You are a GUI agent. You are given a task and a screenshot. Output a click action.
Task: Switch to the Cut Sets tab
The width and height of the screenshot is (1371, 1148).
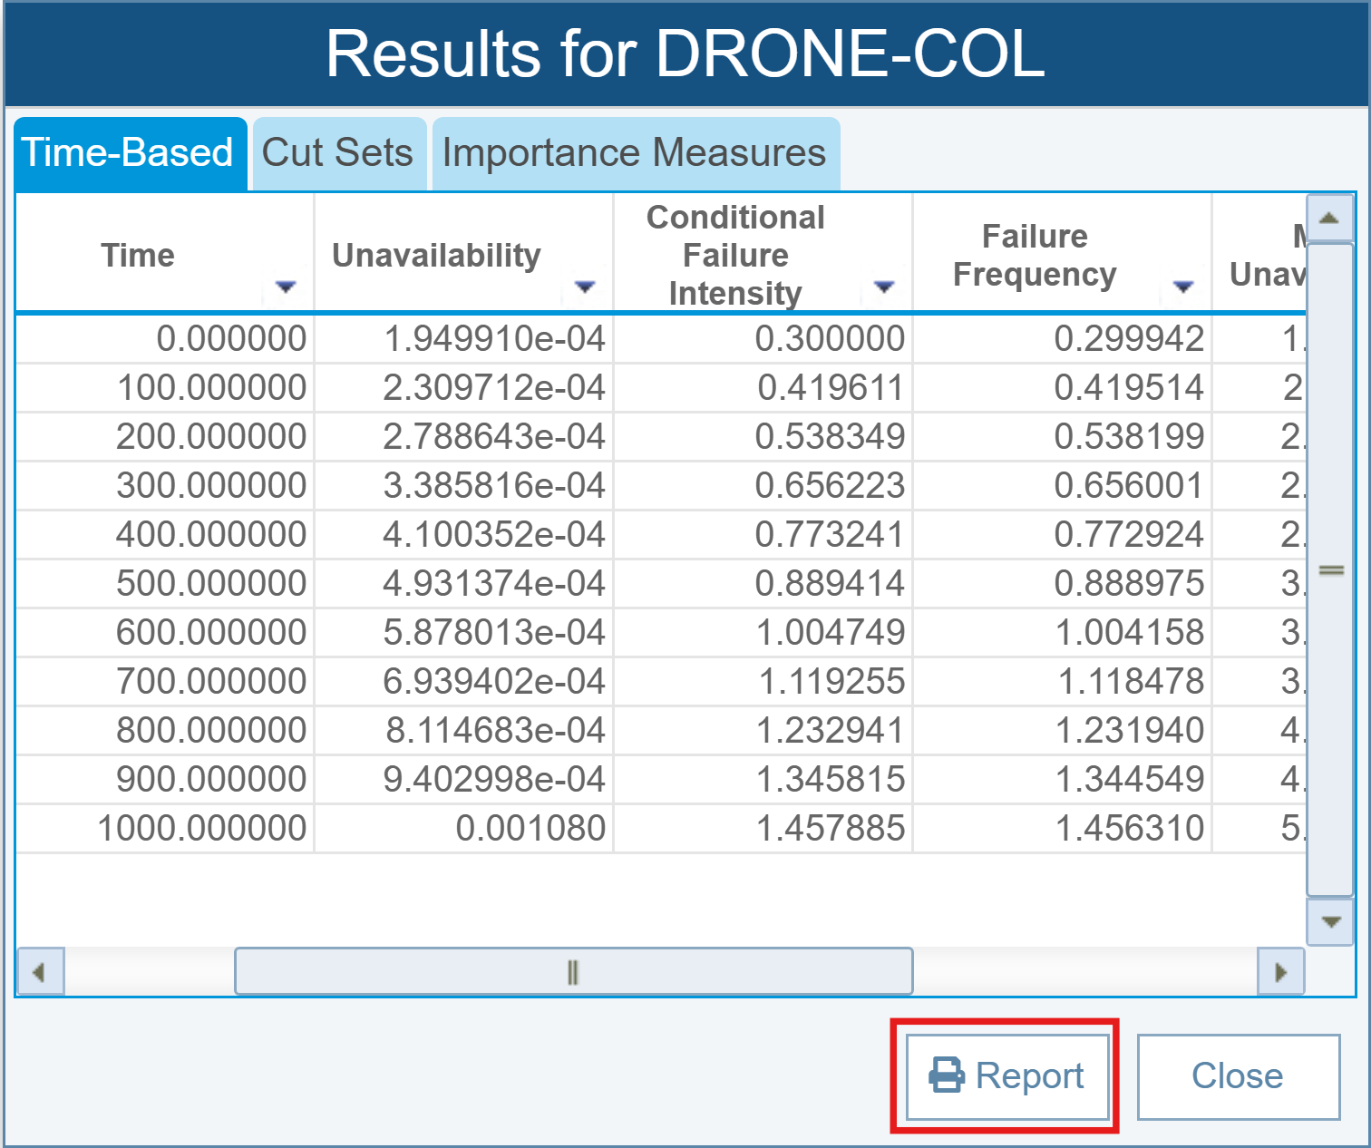coord(337,153)
